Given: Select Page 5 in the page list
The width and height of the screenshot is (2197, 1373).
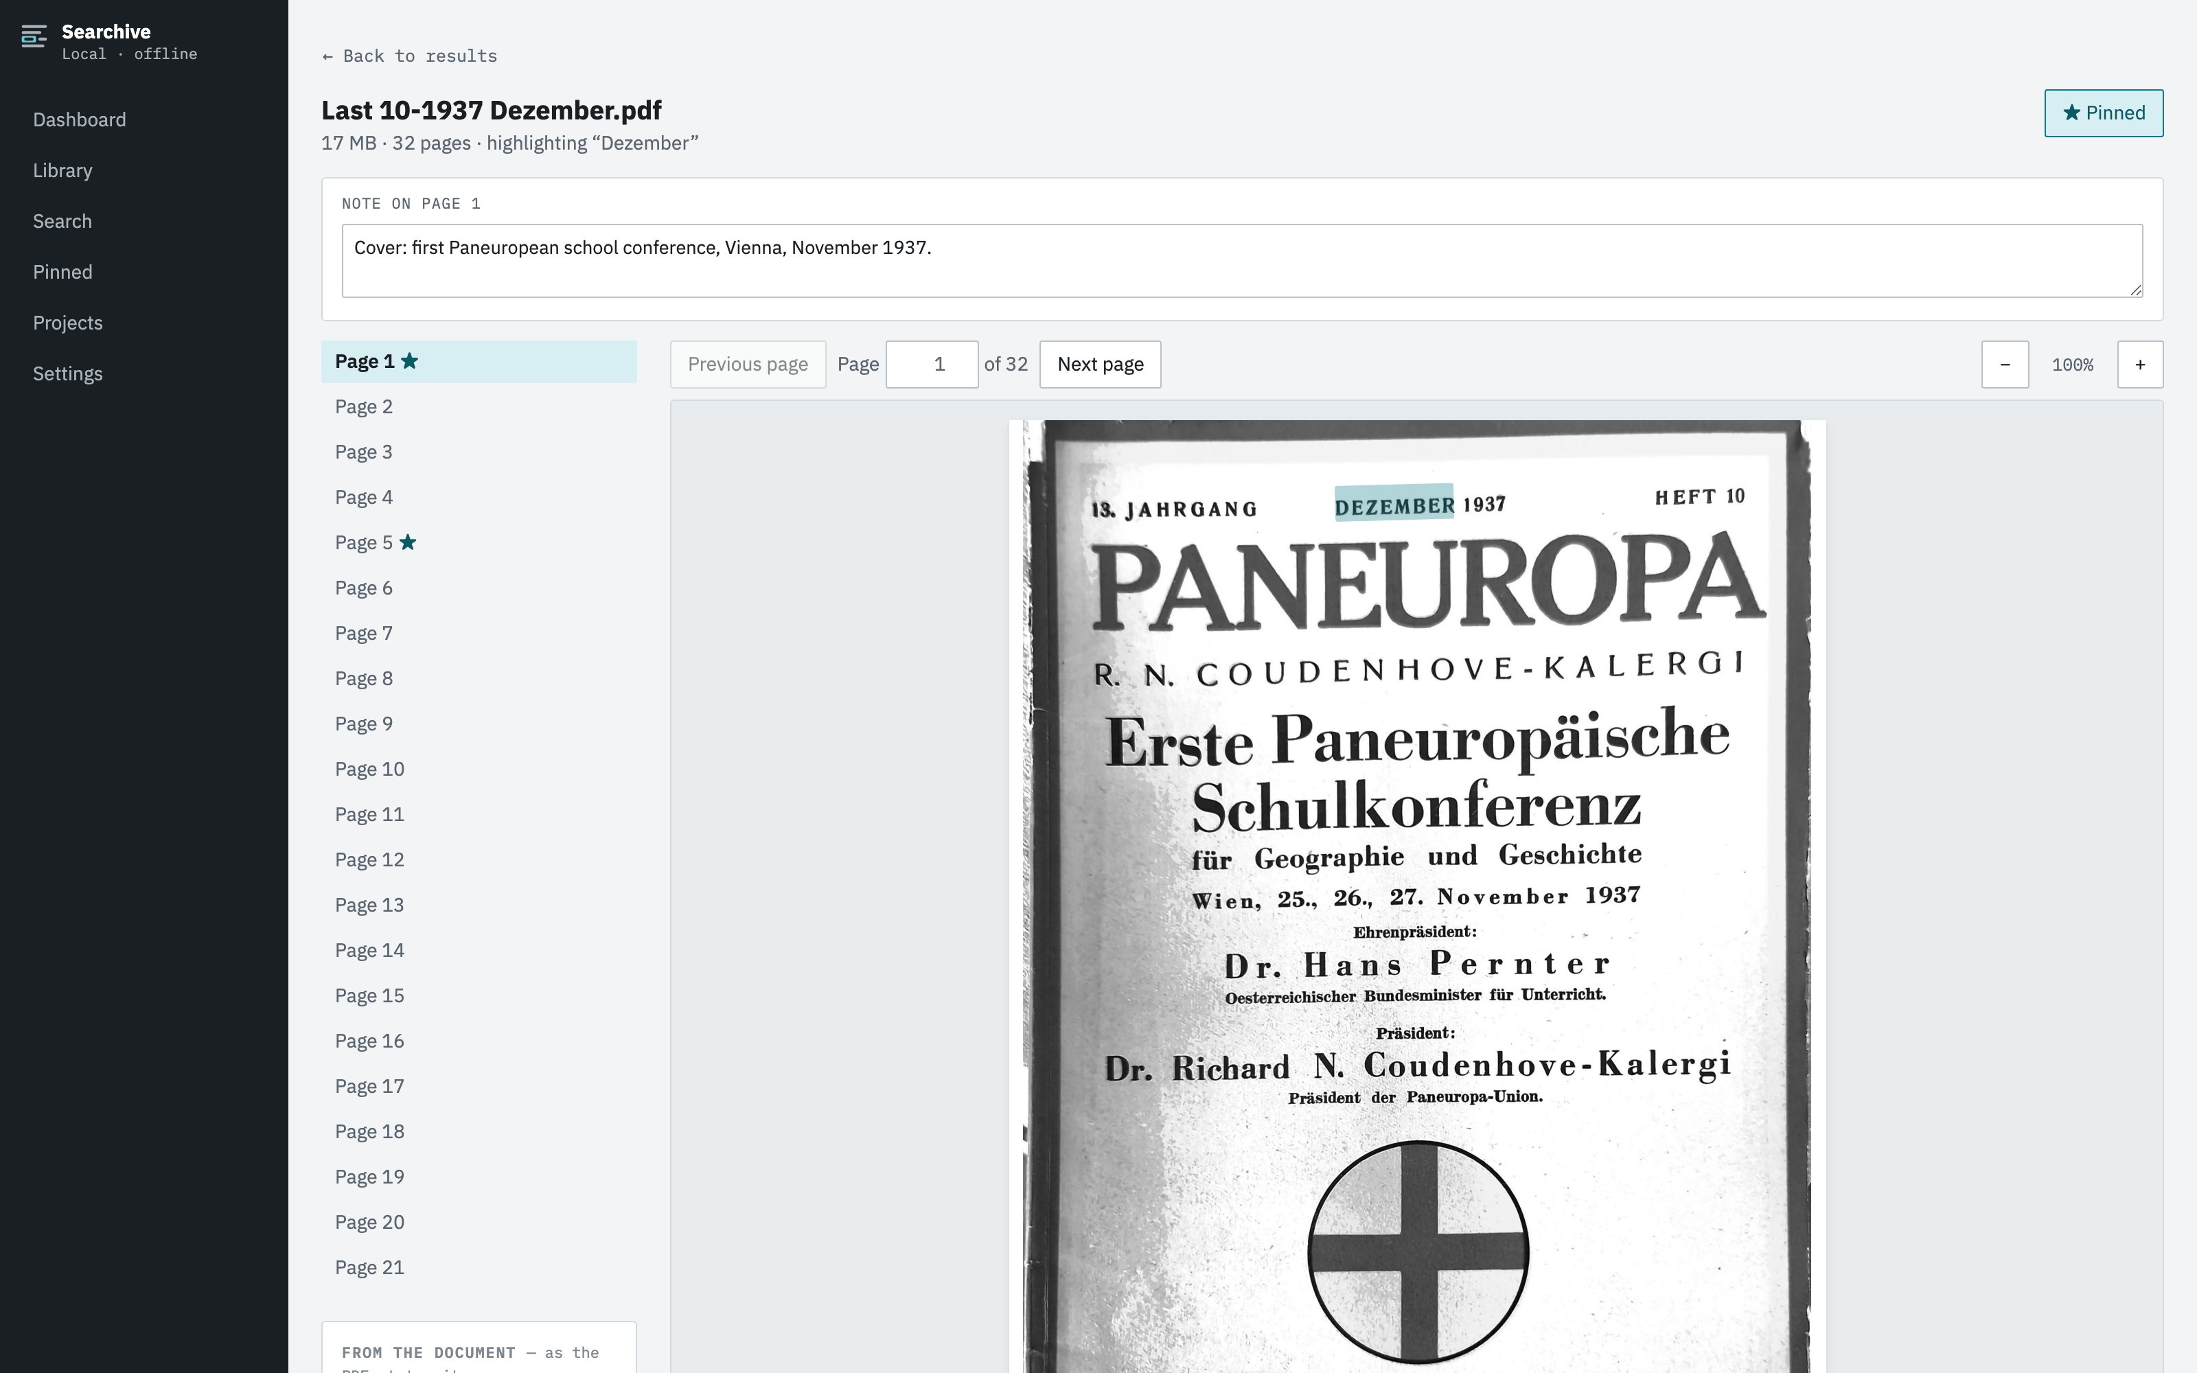Looking at the screenshot, I should [479, 543].
